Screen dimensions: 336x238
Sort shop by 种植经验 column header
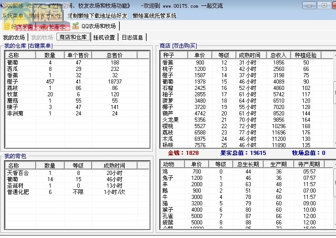pyautogui.click(x=306, y=55)
